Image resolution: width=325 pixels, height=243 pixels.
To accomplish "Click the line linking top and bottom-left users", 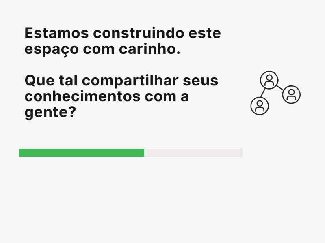I will tap(263, 93).
